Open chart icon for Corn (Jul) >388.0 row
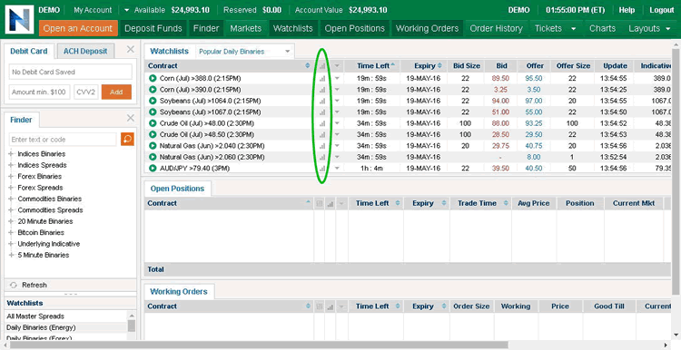 (321, 79)
